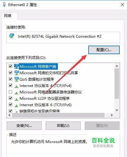
Task: Click the TCP/IPv6 protocol icon
Action: pos(16,106)
